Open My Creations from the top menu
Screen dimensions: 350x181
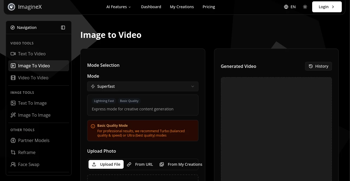coord(182,7)
